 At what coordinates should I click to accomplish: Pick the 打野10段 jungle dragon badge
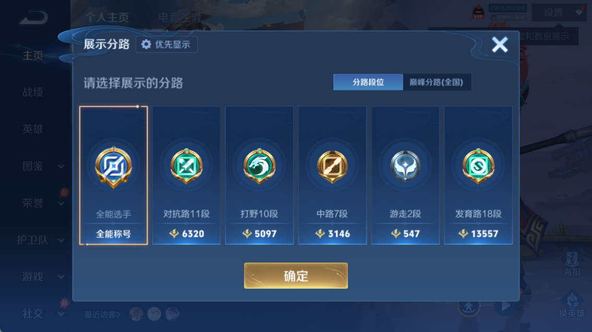click(259, 166)
